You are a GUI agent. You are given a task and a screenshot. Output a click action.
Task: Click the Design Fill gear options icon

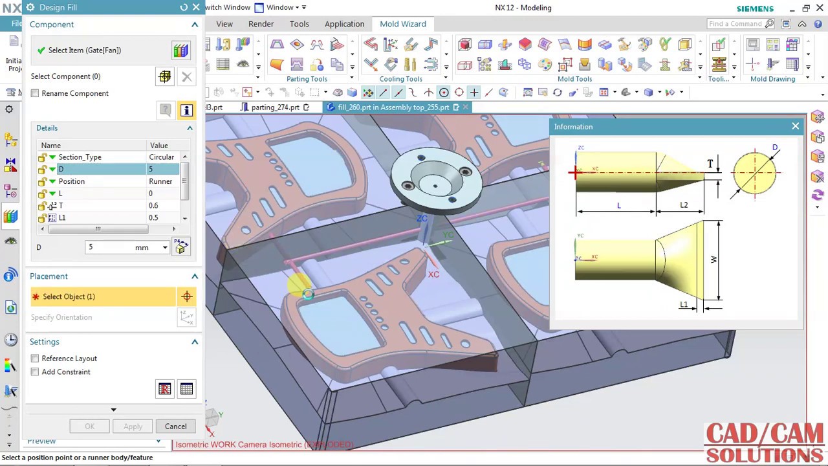tap(30, 8)
